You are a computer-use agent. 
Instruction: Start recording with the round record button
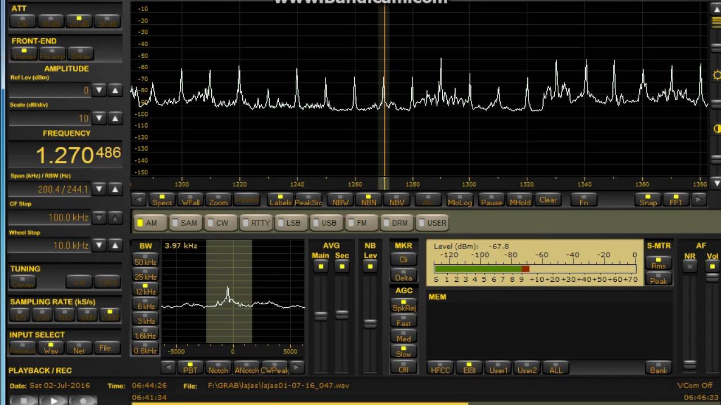tap(83, 400)
